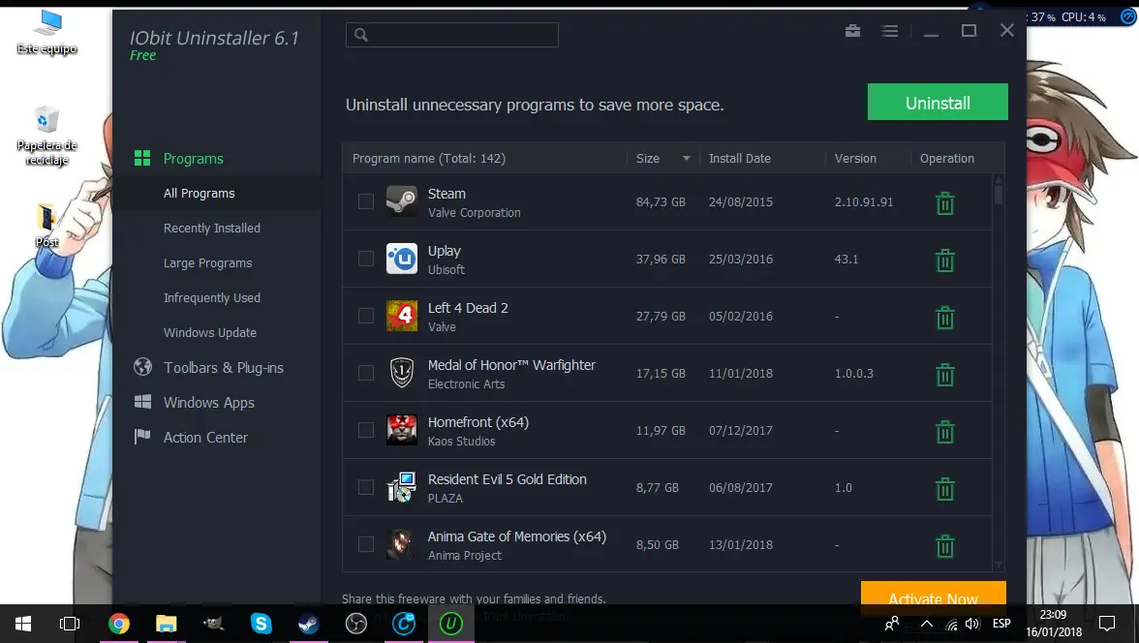
Task: Click the trash icon for Homefront (x64)
Action: [945, 432]
